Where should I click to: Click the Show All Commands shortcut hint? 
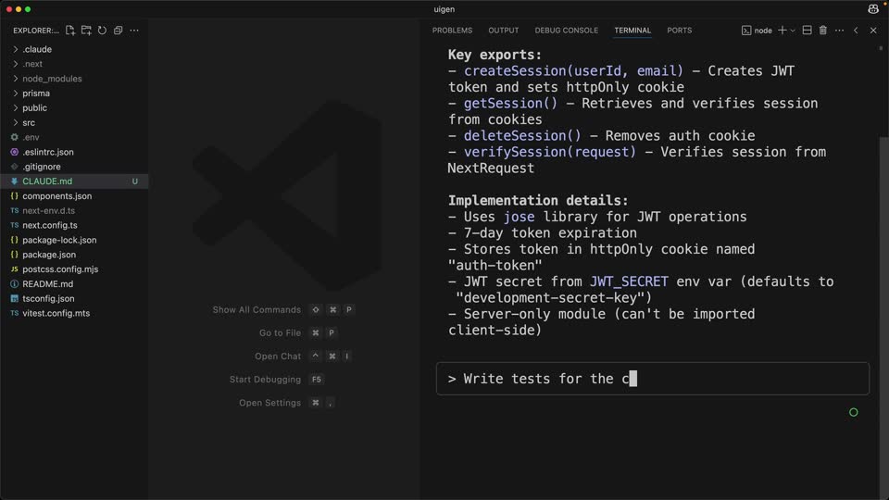pos(283,310)
